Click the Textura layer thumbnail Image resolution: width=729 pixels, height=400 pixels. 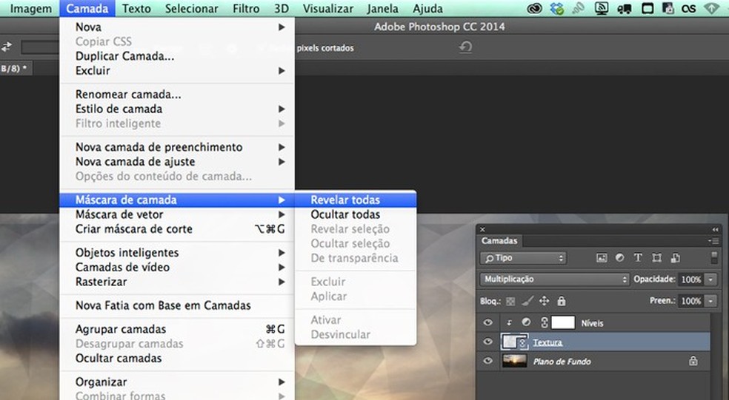(510, 342)
